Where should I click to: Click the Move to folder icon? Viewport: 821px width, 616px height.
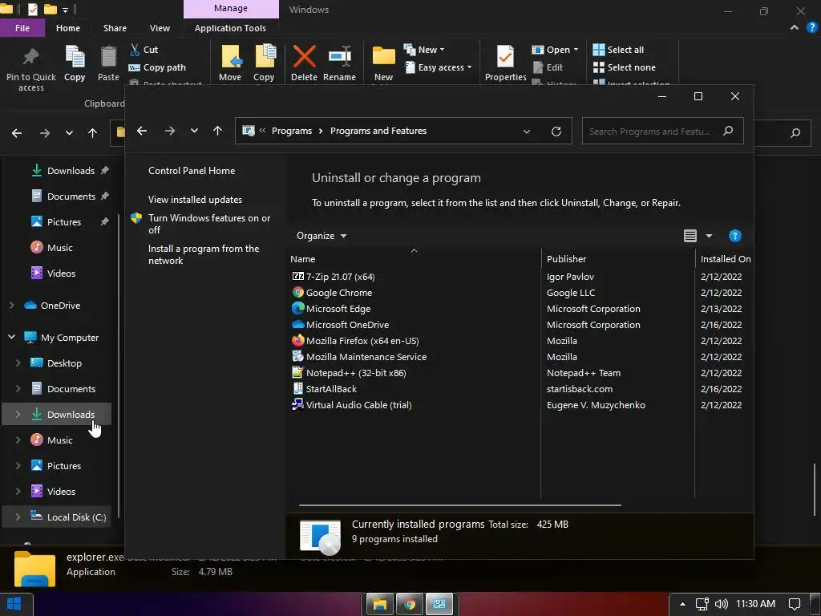230,57
